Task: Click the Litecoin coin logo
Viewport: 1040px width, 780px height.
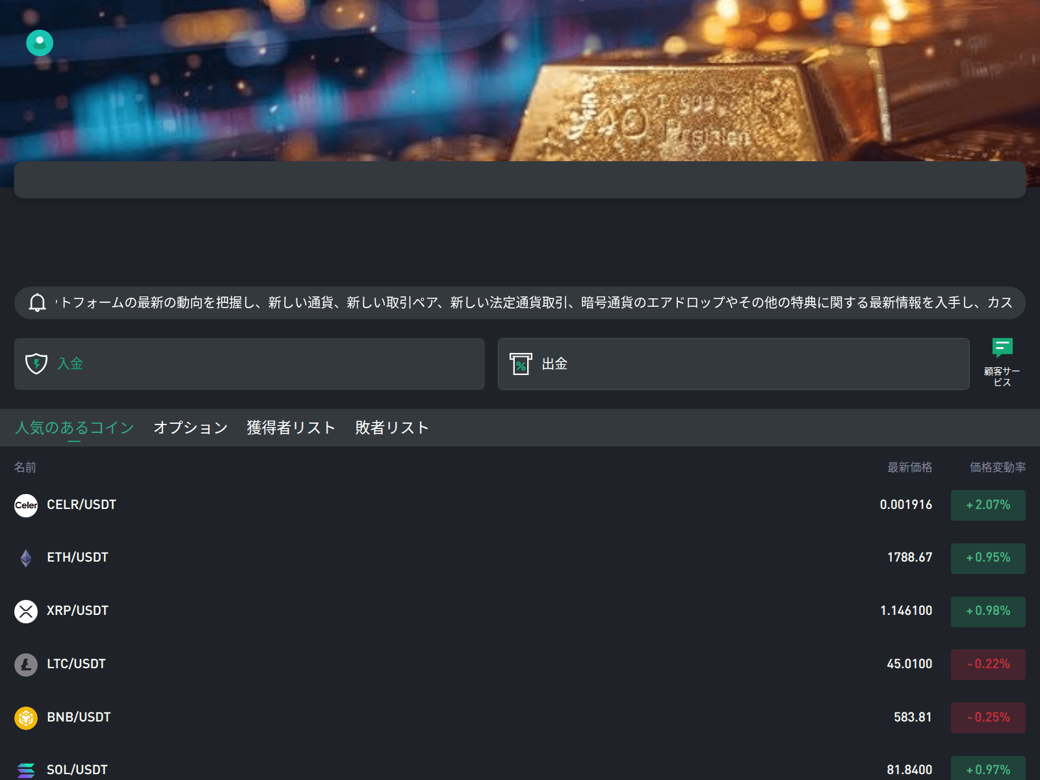Action: [26, 665]
